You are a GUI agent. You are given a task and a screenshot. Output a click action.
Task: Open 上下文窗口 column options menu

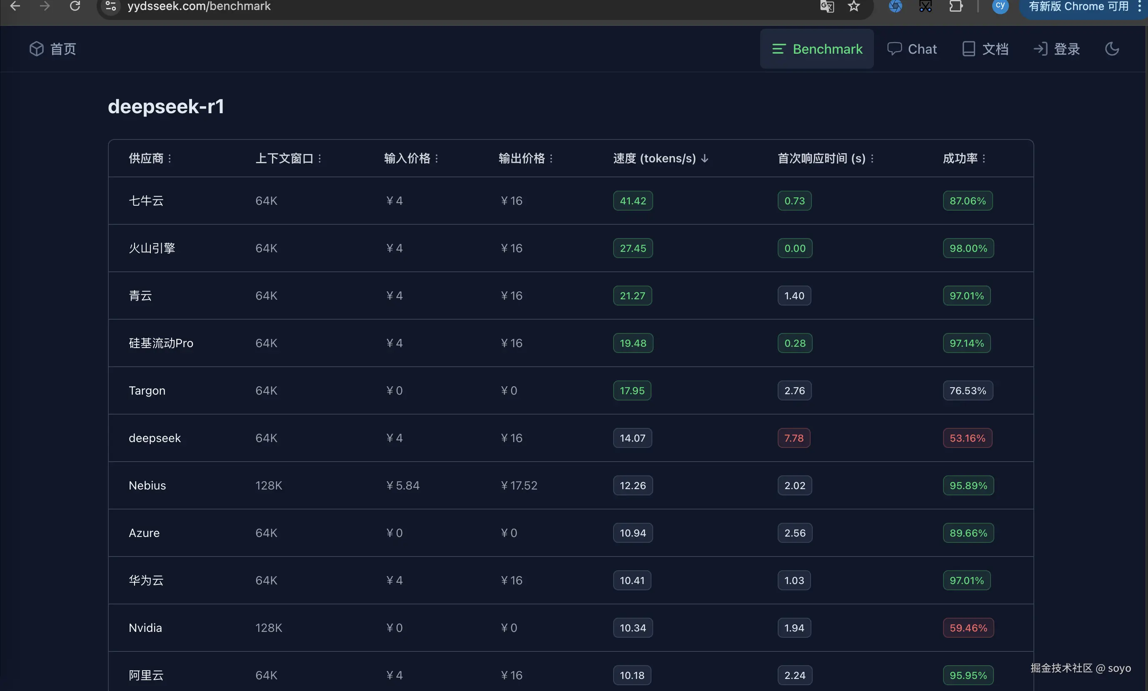[319, 159]
